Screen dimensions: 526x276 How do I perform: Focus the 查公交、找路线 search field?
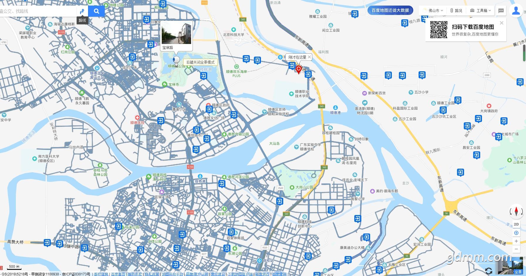click(38, 11)
